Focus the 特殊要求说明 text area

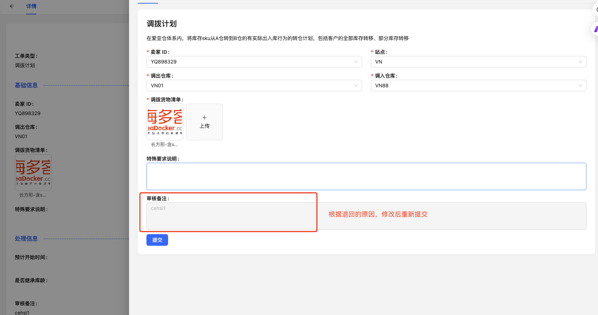coord(366,176)
